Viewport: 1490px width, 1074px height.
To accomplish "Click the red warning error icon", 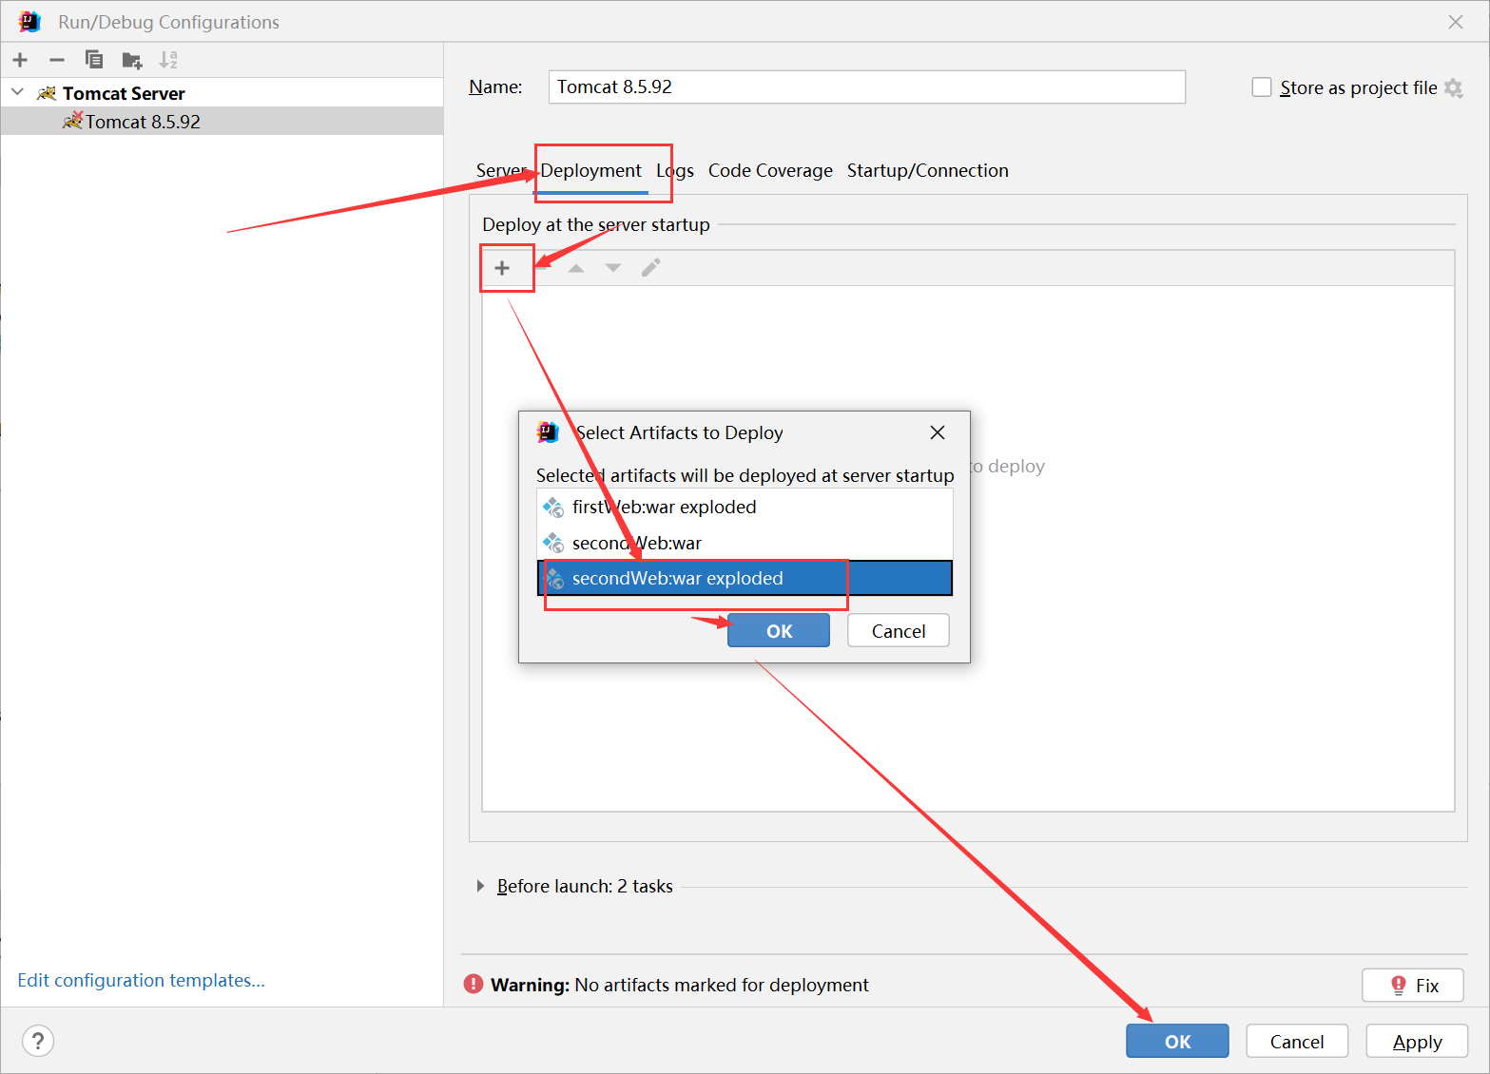I will pyautogui.click(x=474, y=984).
